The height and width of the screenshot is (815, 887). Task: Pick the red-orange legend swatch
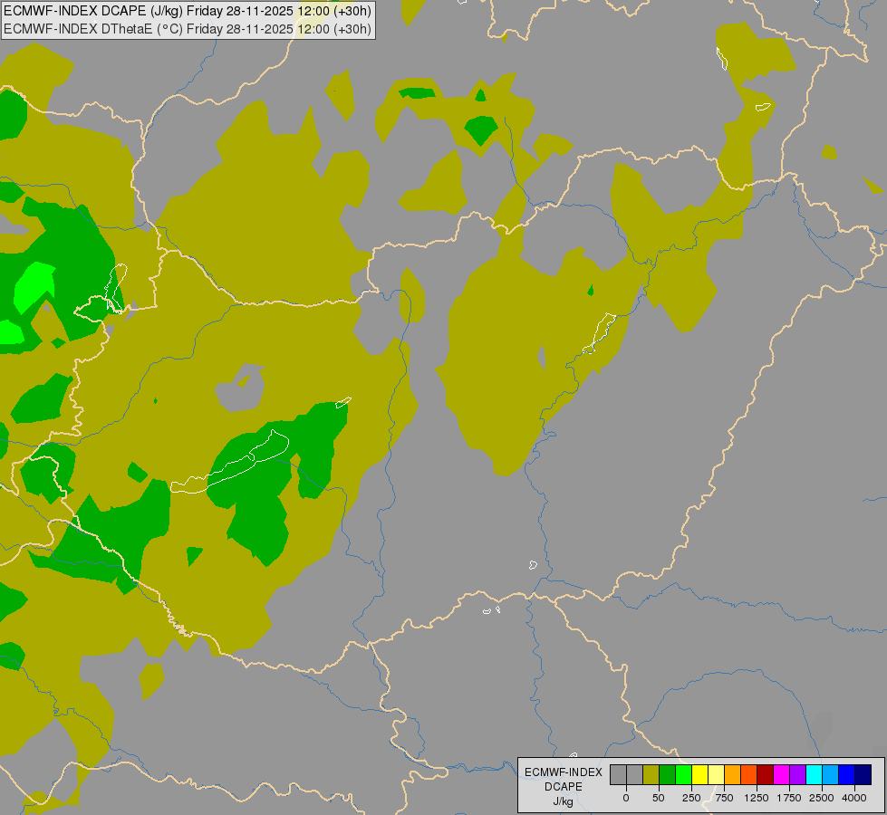(x=749, y=775)
